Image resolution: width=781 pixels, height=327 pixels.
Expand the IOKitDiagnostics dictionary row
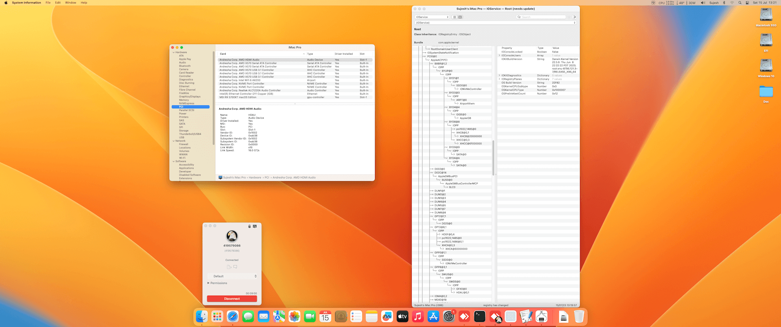tap(500, 76)
